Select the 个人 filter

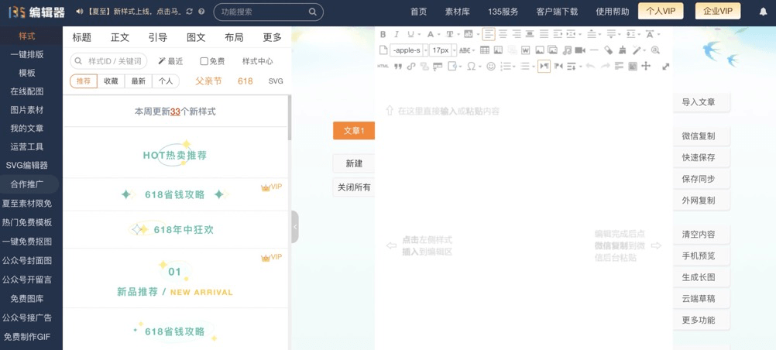pyautogui.click(x=165, y=81)
